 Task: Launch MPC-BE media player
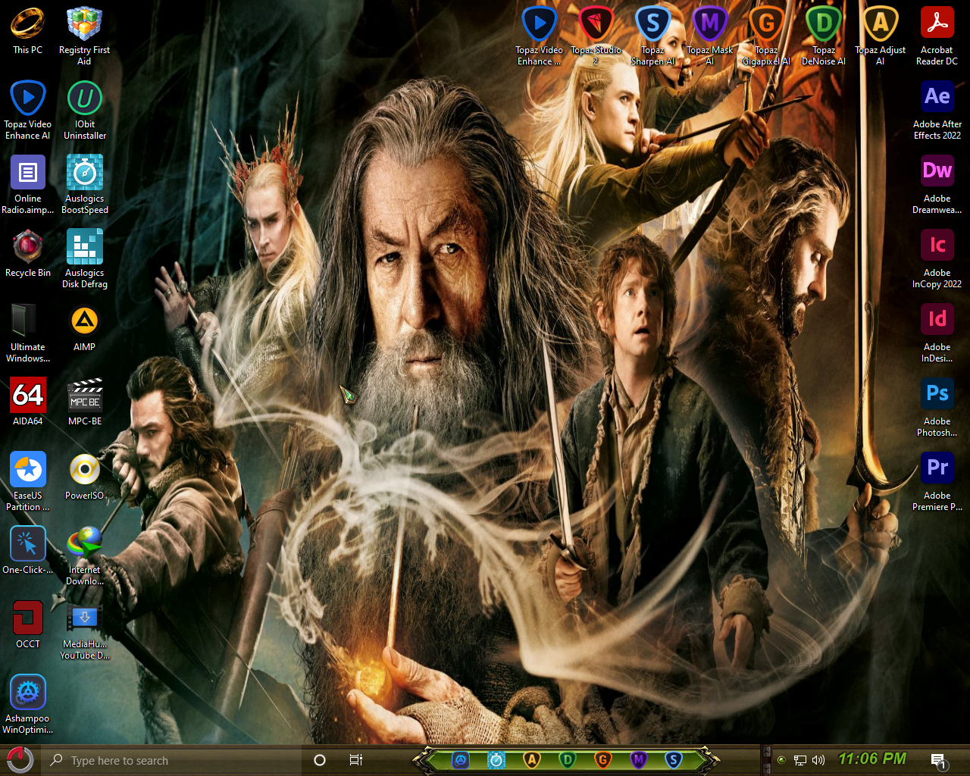pos(84,402)
